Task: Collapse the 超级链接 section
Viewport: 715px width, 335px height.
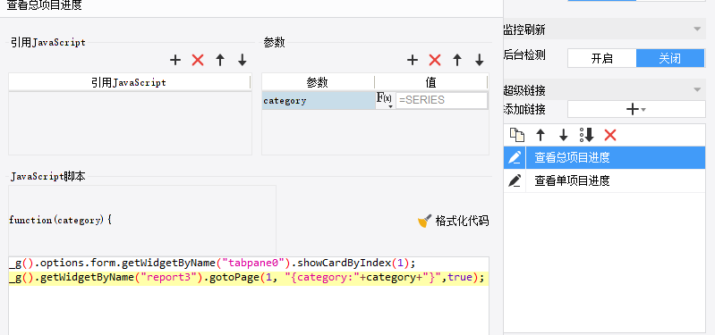Action: (x=697, y=90)
